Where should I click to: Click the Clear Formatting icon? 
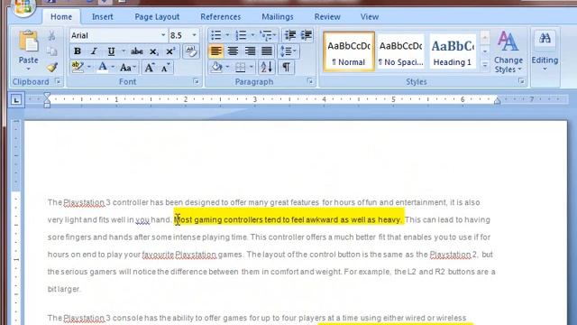[x=190, y=51]
